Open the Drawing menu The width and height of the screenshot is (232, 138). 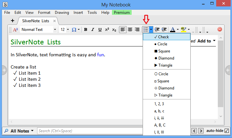62,13
